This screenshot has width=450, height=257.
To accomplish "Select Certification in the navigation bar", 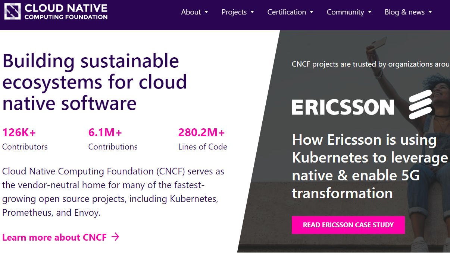I will click(286, 12).
